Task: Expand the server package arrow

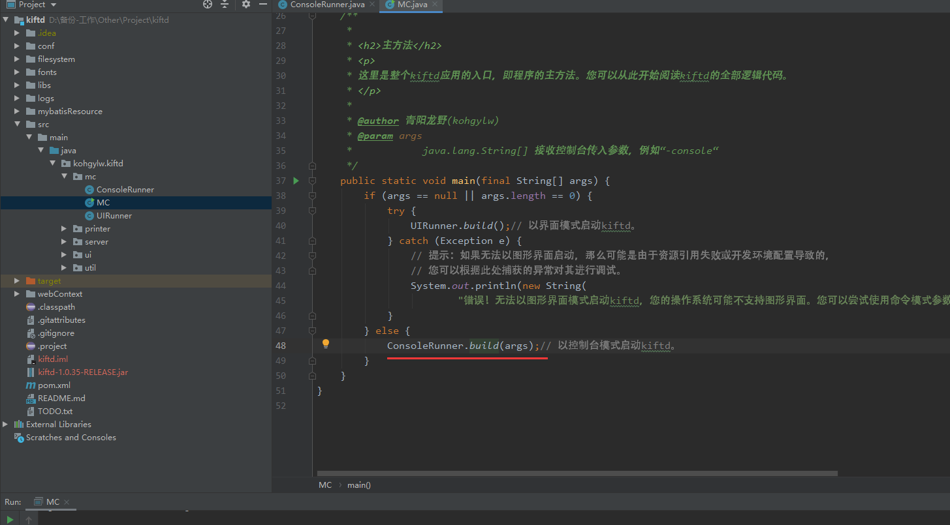Action: click(65, 241)
